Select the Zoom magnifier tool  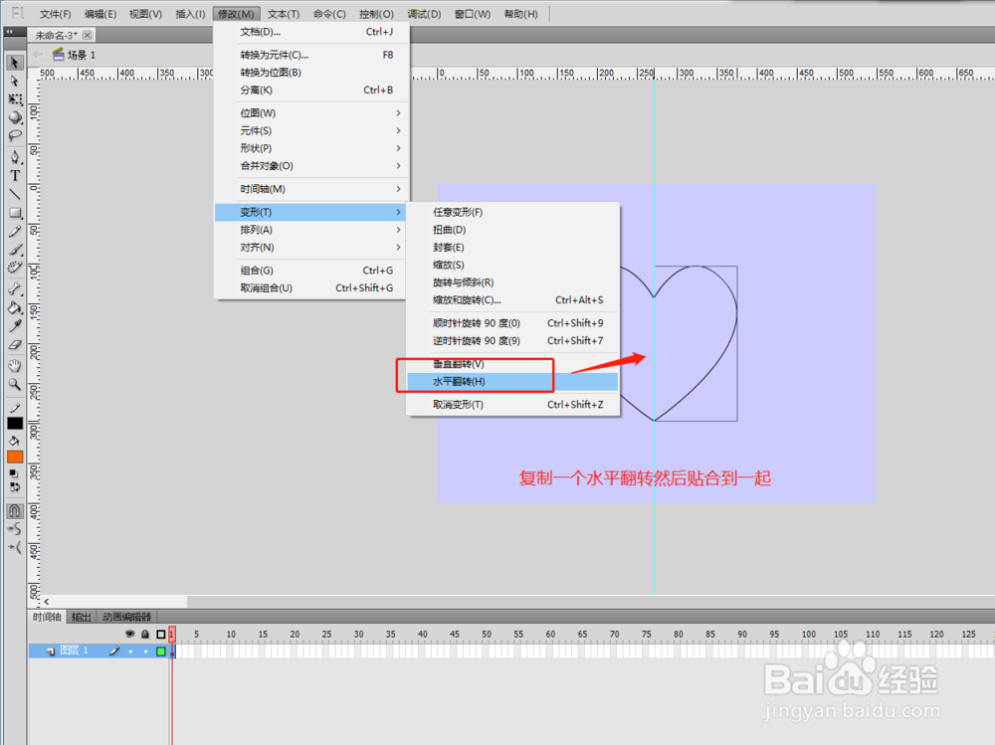[x=15, y=385]
